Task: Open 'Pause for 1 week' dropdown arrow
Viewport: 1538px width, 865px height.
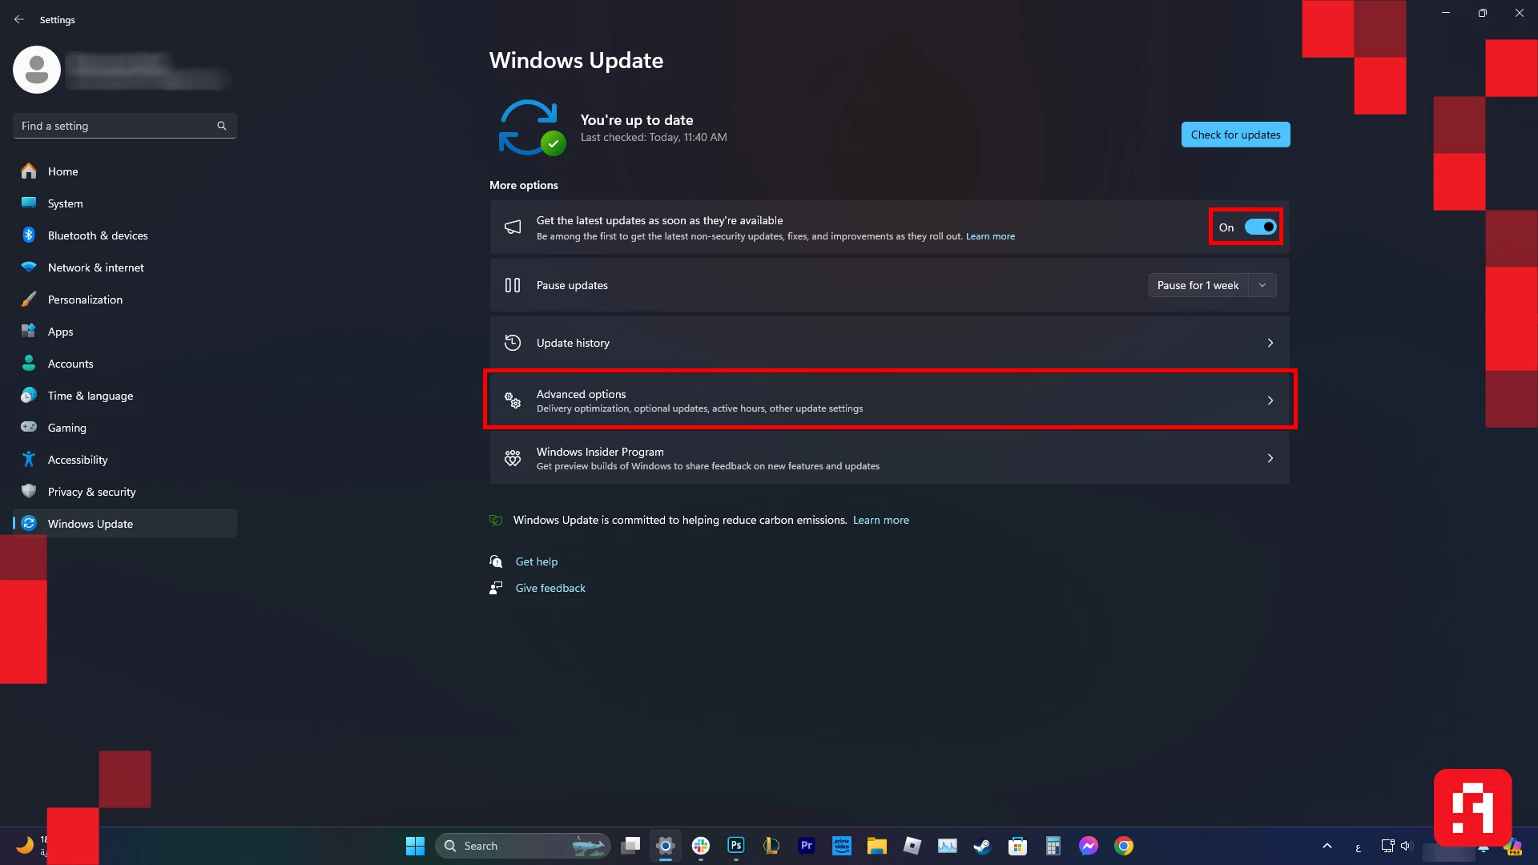Action: coord(1262,285)
